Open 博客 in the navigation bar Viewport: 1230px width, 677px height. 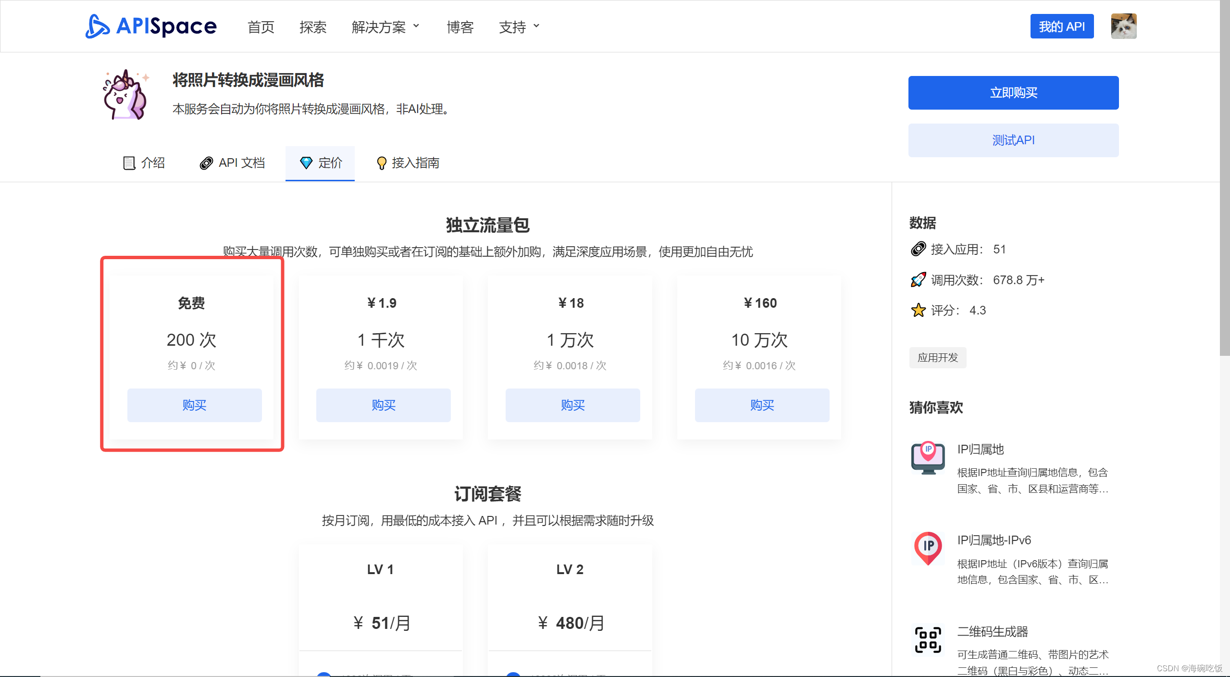[460, 27]
